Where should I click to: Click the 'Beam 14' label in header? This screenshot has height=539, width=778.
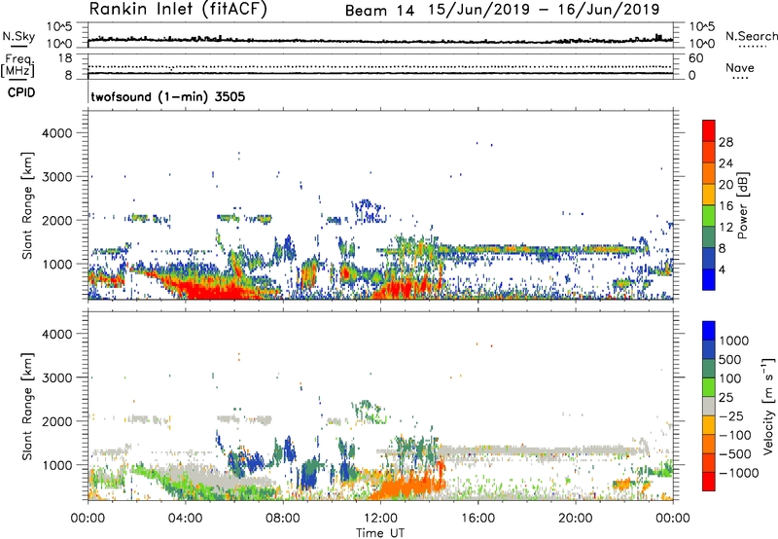pyautogui.click(x=379, y=11)
